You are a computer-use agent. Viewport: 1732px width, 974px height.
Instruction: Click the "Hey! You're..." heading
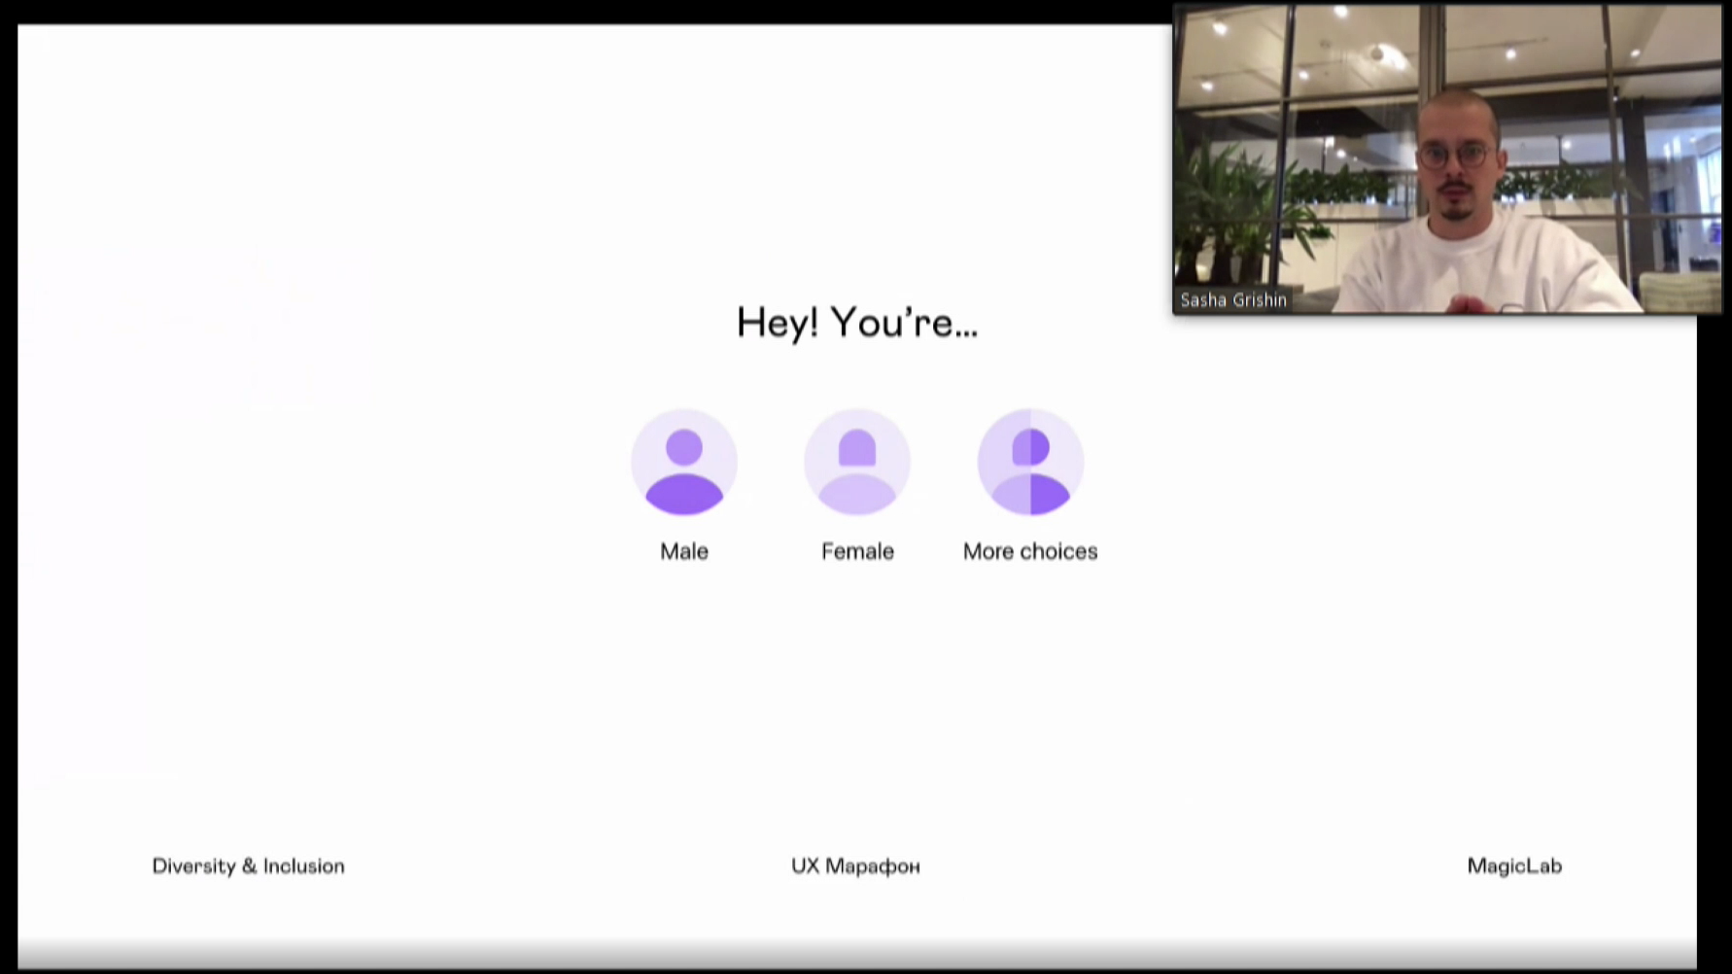pos(856,323)
